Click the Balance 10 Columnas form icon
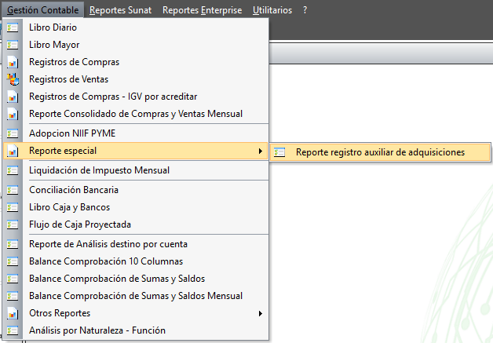This screenshot has height=343, width=493. click(x=13, y=261)
